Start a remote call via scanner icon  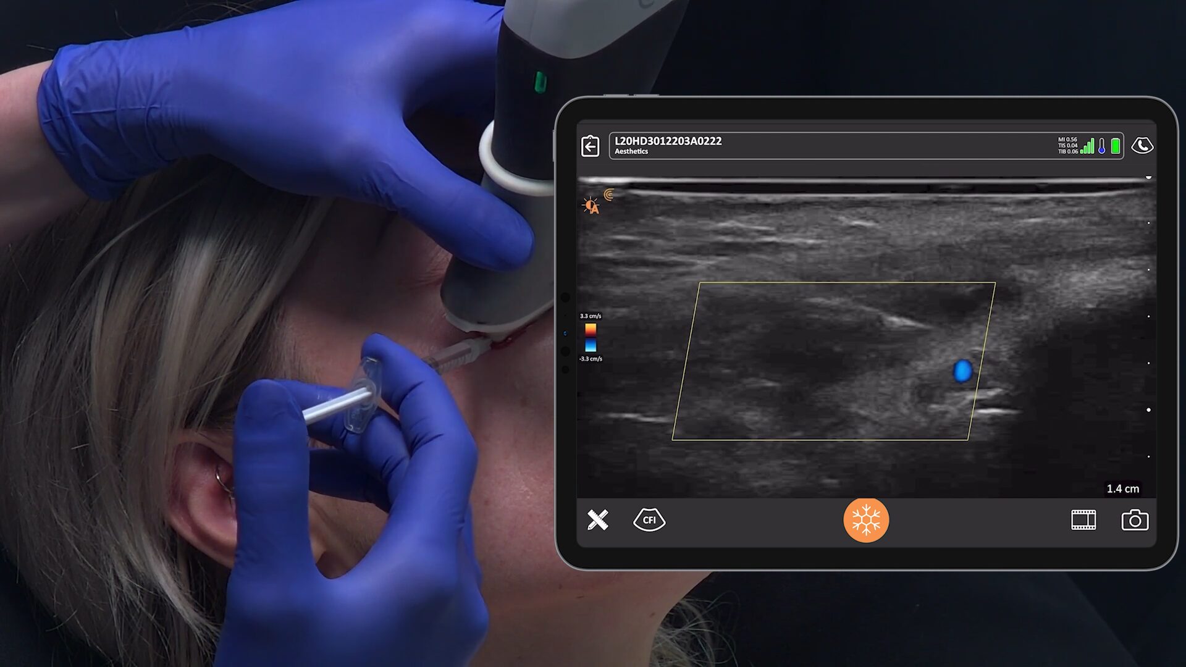pyautogui.click(x=1142, y=146)
